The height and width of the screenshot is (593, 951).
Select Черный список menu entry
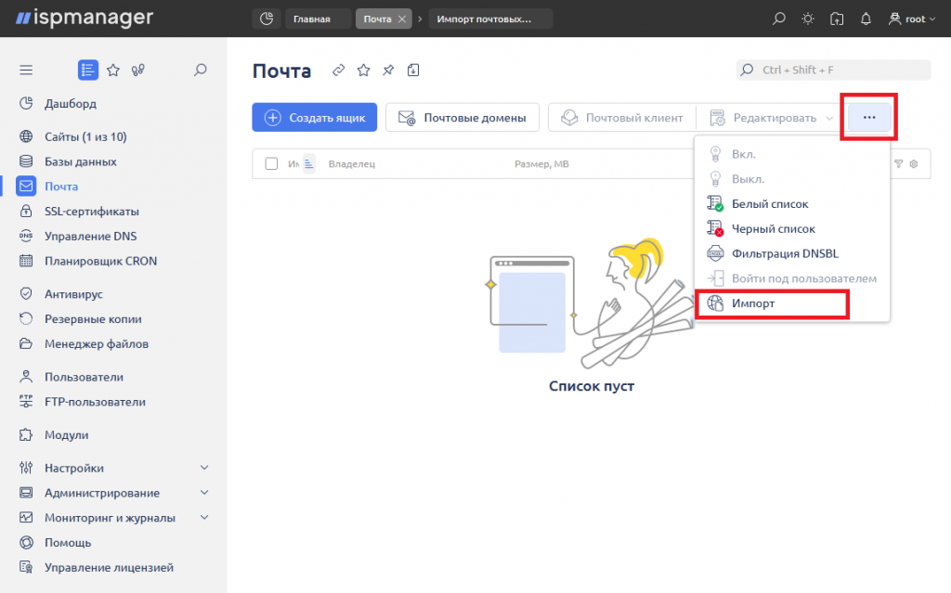[792, 228]
